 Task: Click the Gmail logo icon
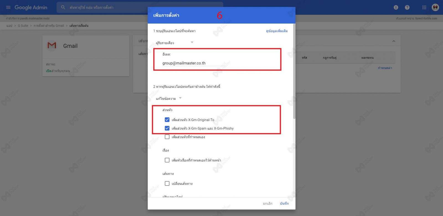[x=52, y=45]
